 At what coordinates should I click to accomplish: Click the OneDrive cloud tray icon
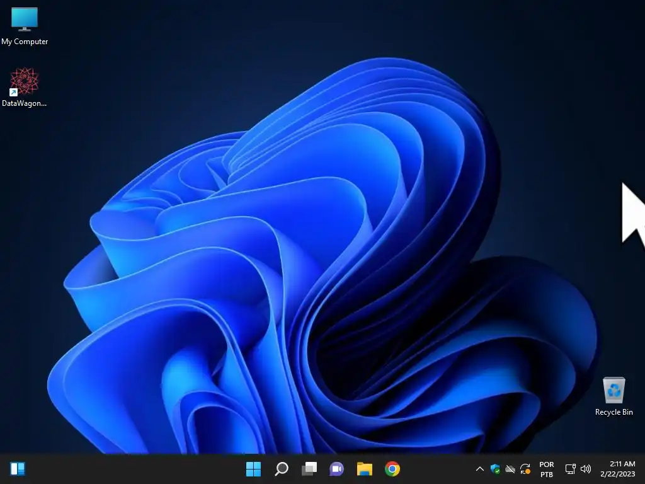510,469
